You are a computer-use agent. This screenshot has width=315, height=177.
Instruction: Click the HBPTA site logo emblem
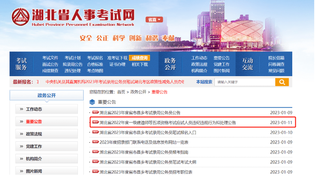click(x=20, y=17)
